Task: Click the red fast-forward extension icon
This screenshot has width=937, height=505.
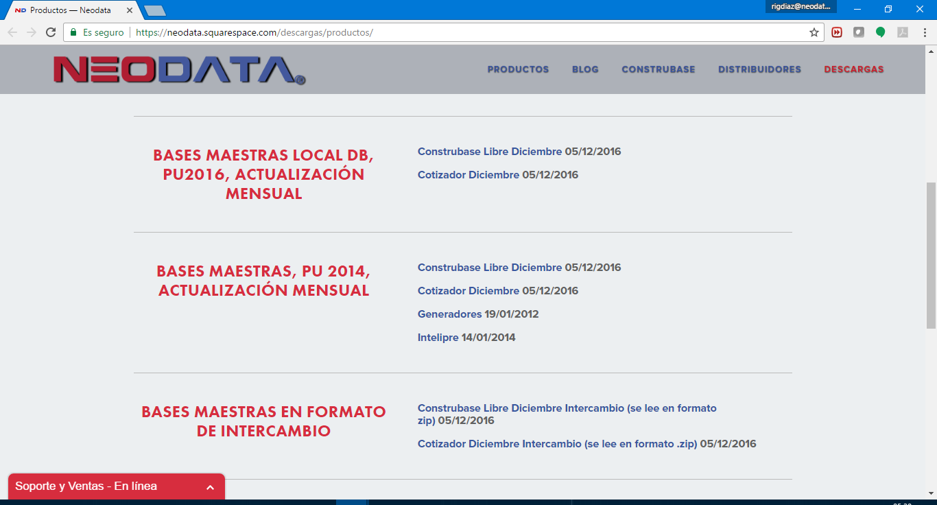Action: (x=837, y=32)
